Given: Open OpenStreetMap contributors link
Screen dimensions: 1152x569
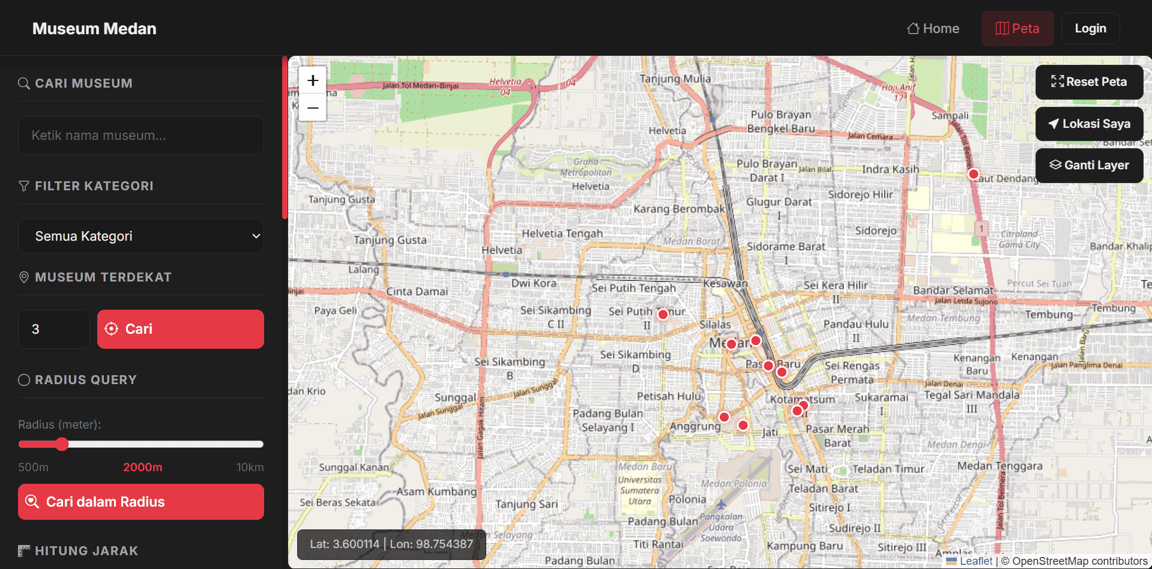Looking at the screenshot, I should (1079, 561).
